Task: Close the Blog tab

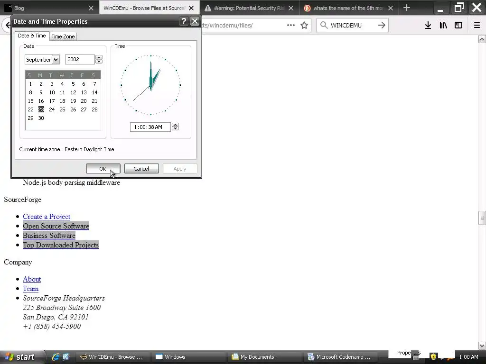Action: coord(91,8)
